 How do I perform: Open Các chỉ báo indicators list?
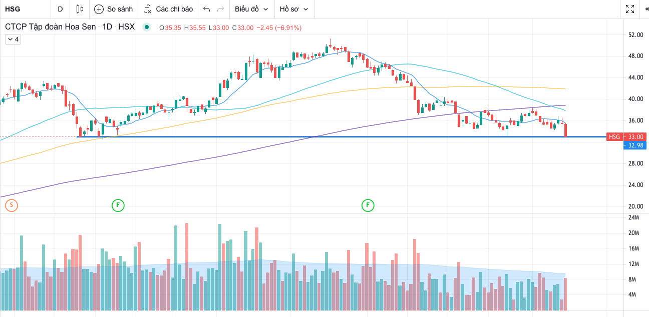pos(168,9)
